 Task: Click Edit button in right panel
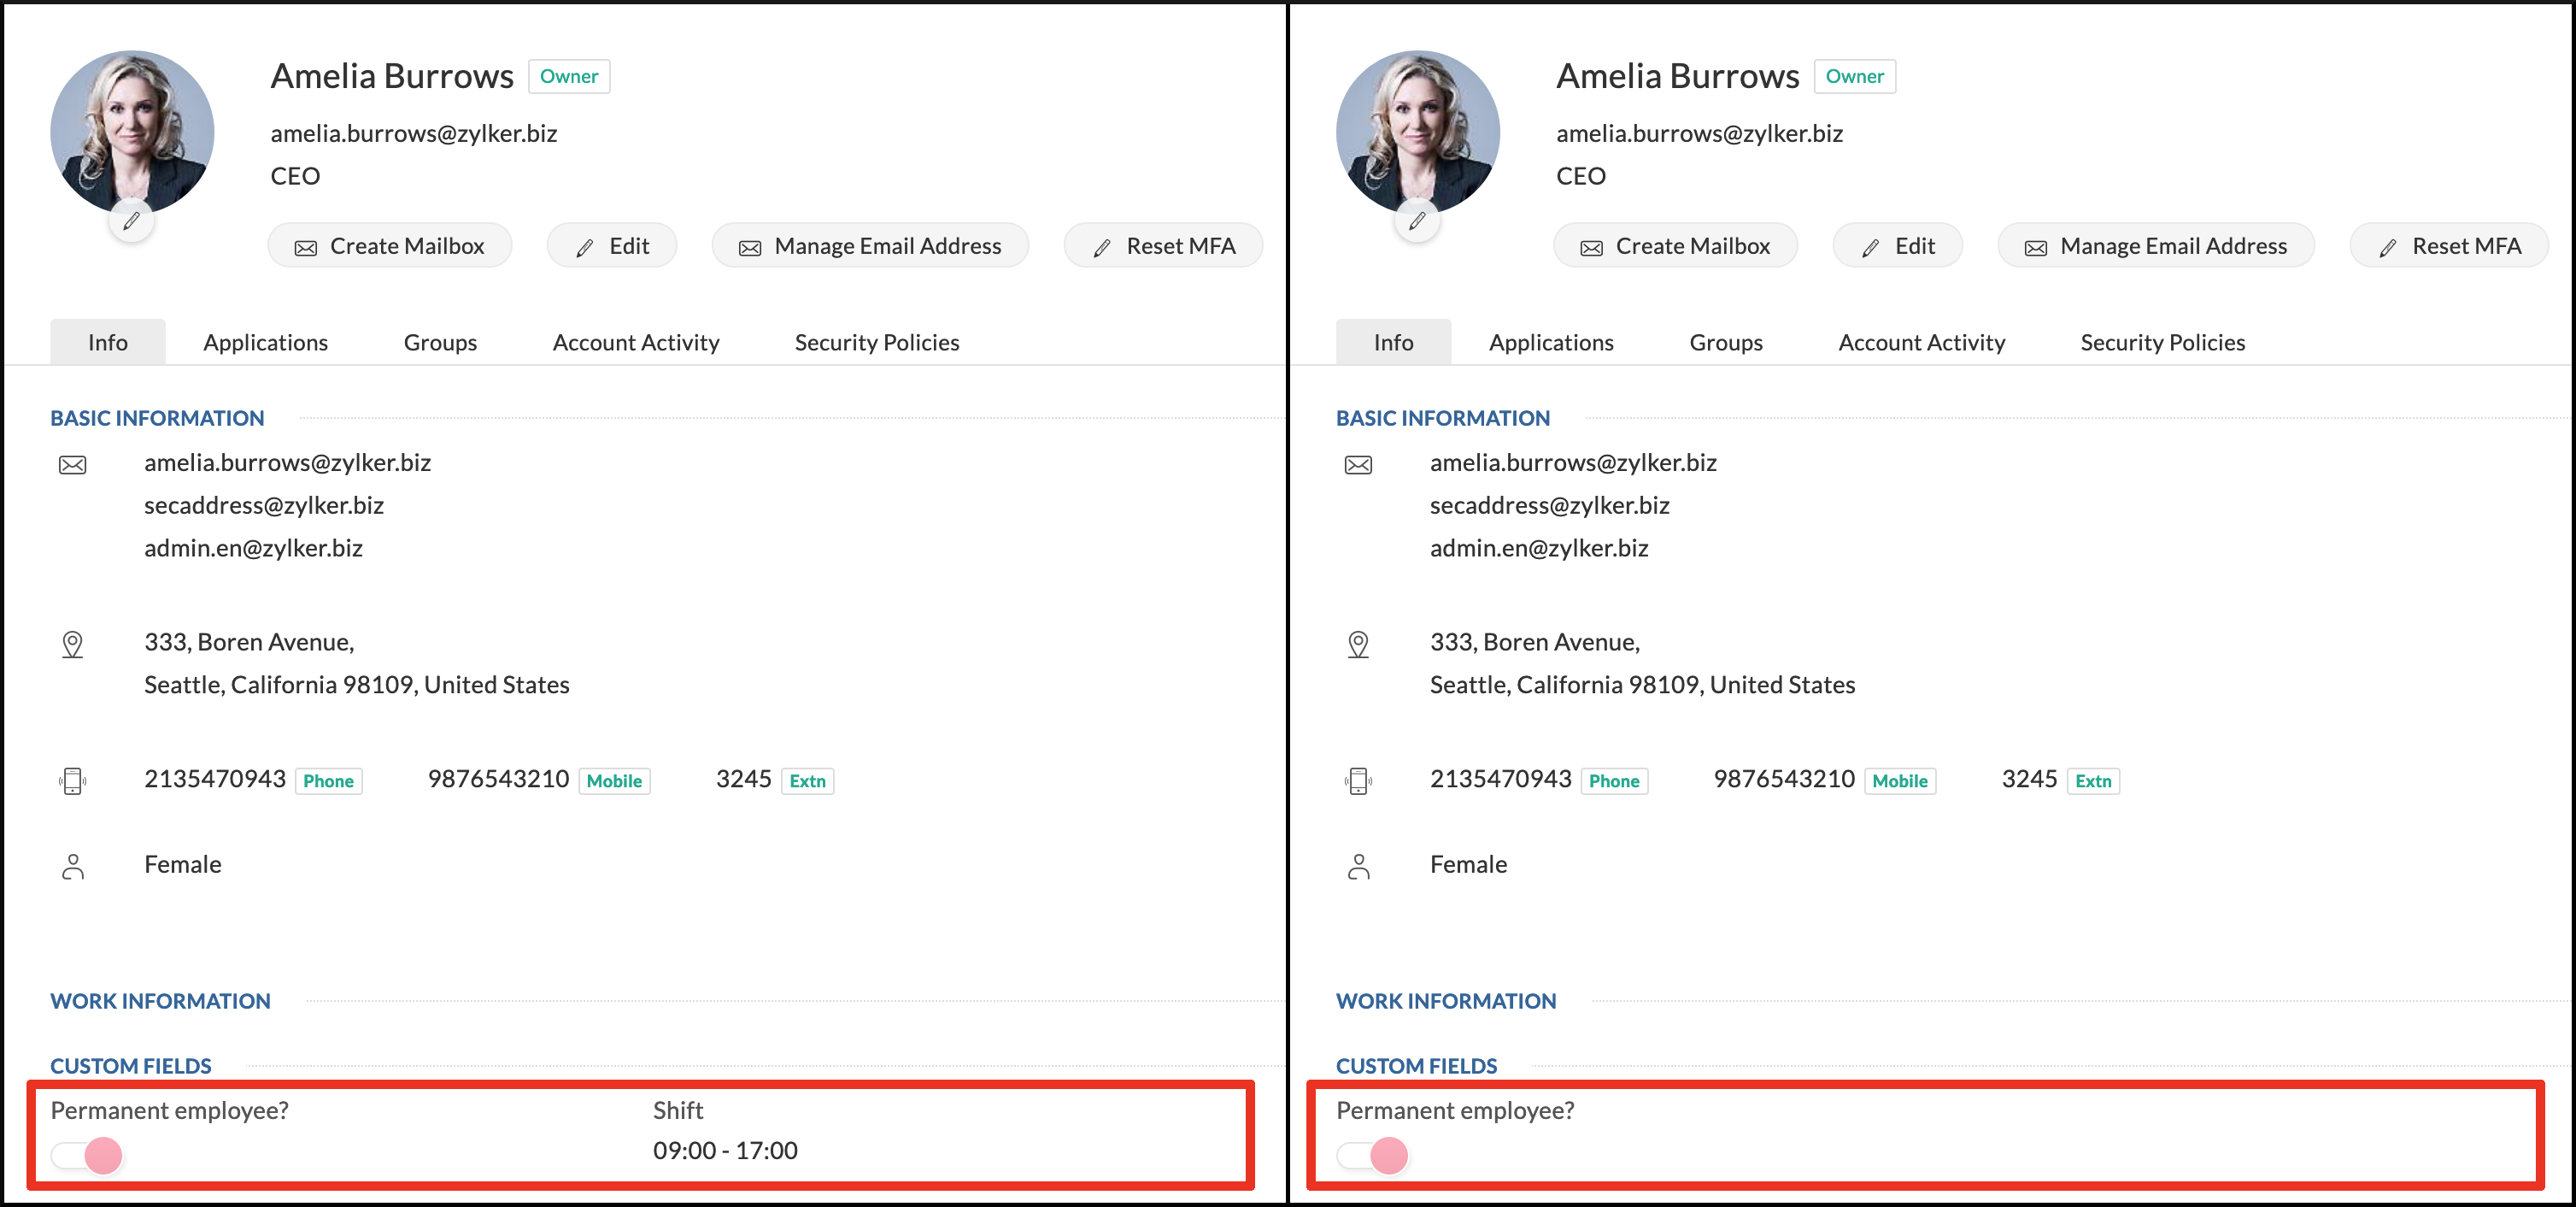pyautogui.click(x=1897, y=246)
